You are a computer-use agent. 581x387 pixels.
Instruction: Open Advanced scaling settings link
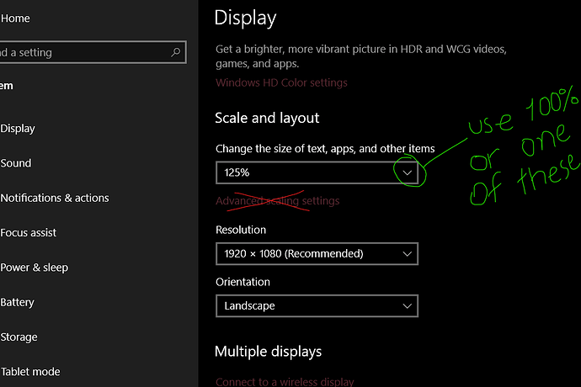click(x=278, y=201)
